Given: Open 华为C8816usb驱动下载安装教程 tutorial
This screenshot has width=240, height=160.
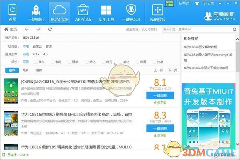Looking at the screenshot, I should [206, 68].
